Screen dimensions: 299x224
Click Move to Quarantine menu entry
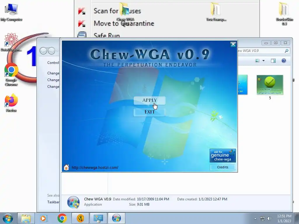[x=124, y=23]
